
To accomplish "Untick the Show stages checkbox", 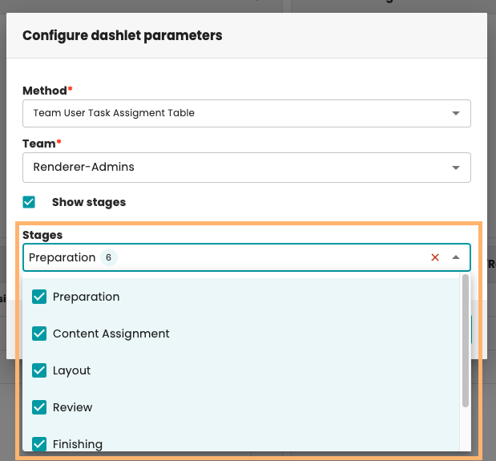I will pyautogui.click(x=30, y=202).
